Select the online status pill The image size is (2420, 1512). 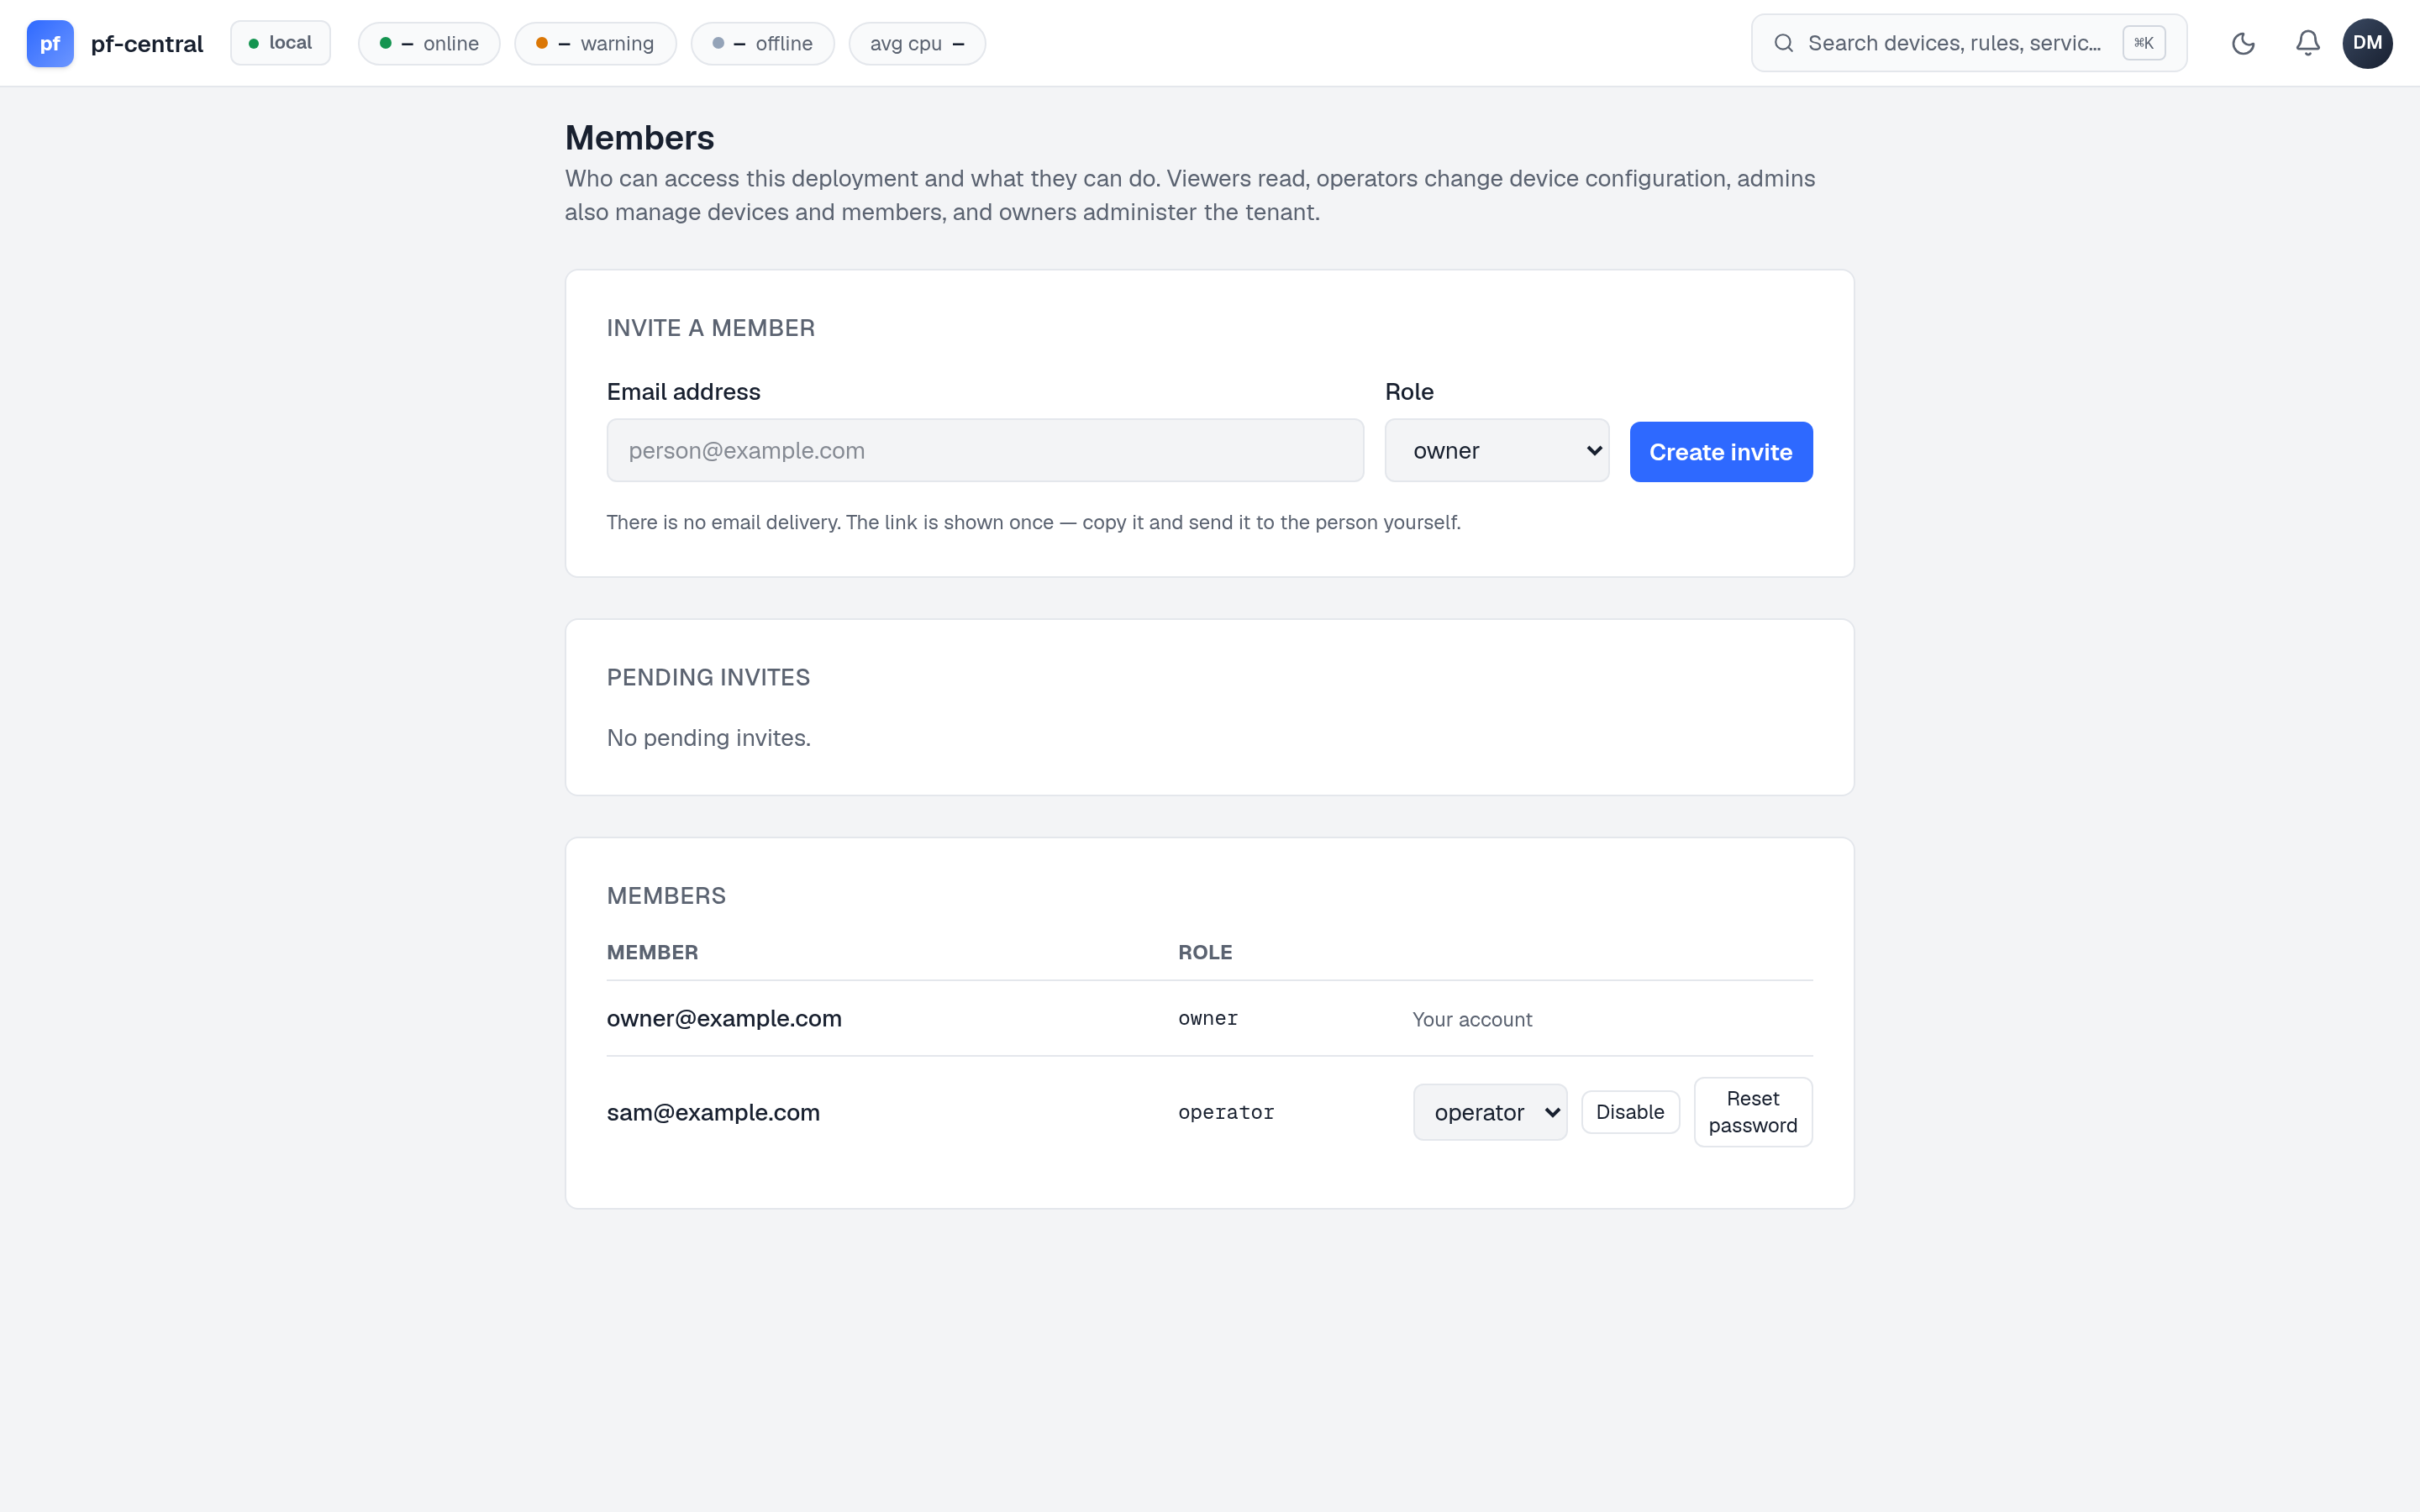(x=429, y=43)
